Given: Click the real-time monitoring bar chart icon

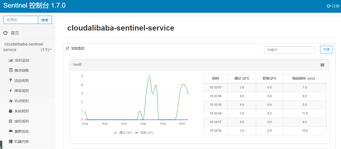Looking at the screenshot, I should click(x=11, y=60).
